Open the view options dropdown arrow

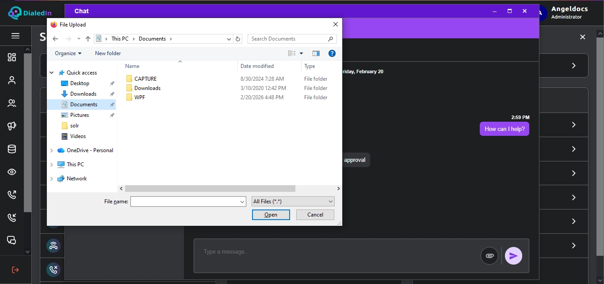pyautogui.click(x=302, y=53)
